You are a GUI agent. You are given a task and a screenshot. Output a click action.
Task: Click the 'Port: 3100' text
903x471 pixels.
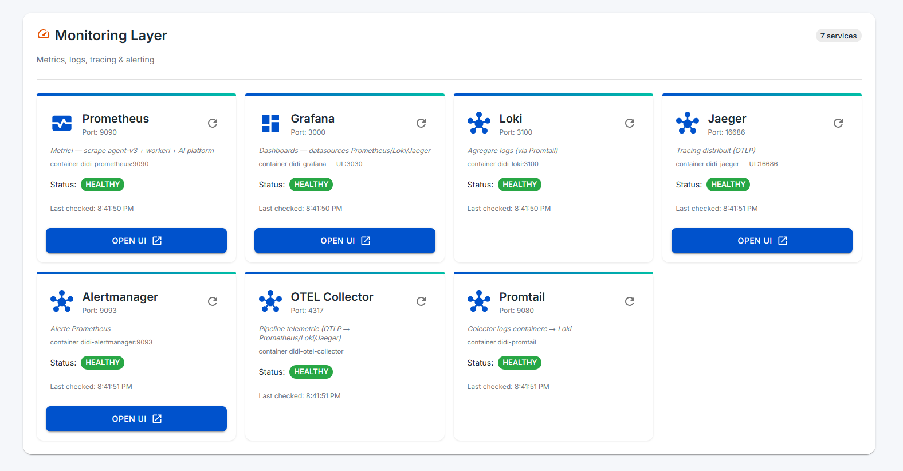pos(516,132)
